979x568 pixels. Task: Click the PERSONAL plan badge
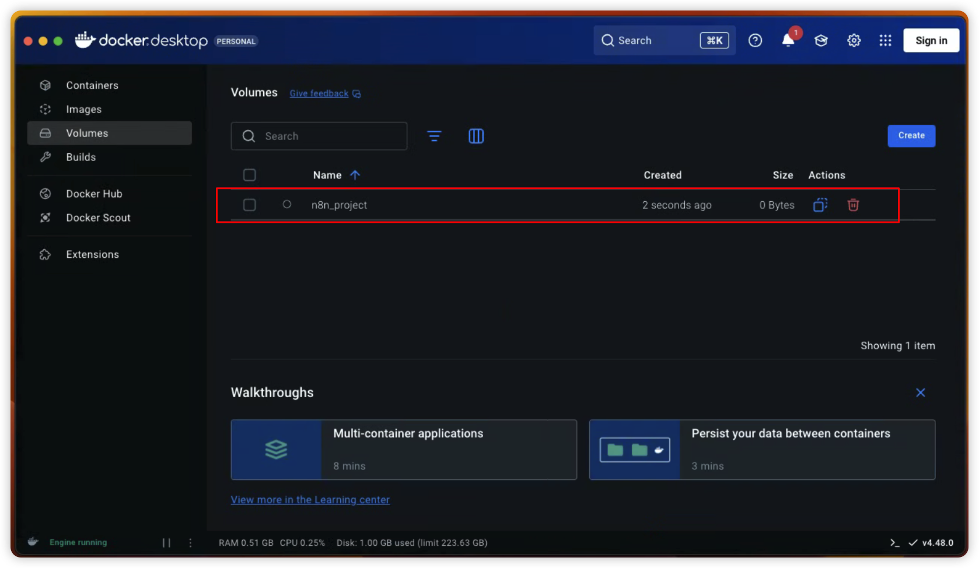pyautogui.click(x=236, y=41)
